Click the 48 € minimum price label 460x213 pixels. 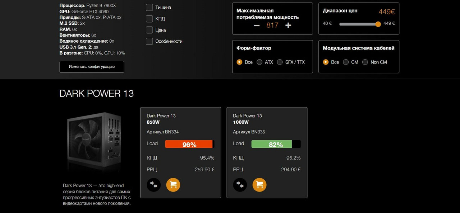(327, 23)
